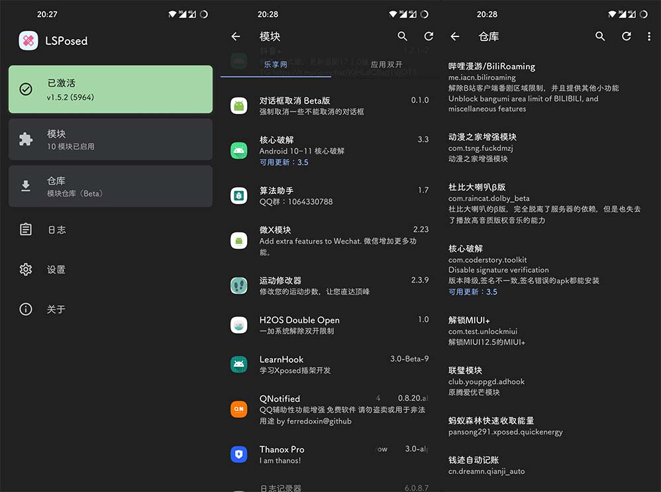The width and height of the screenshot is (661, 492).
Task: Open 日志 logs from the sidebar
Action: pyautogui.click(x=56, y=230)
